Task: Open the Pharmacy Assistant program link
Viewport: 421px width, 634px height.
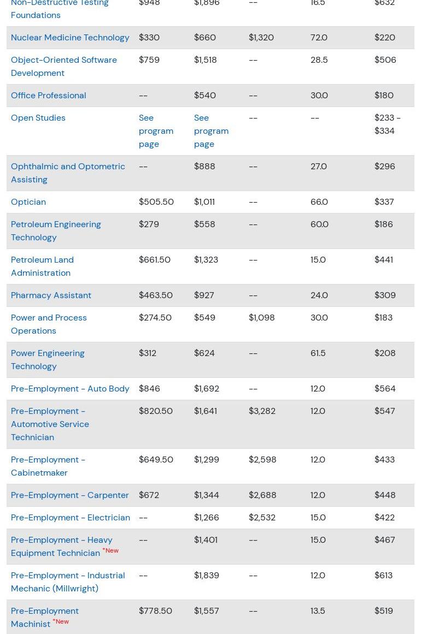Action: tap(51, 295)
